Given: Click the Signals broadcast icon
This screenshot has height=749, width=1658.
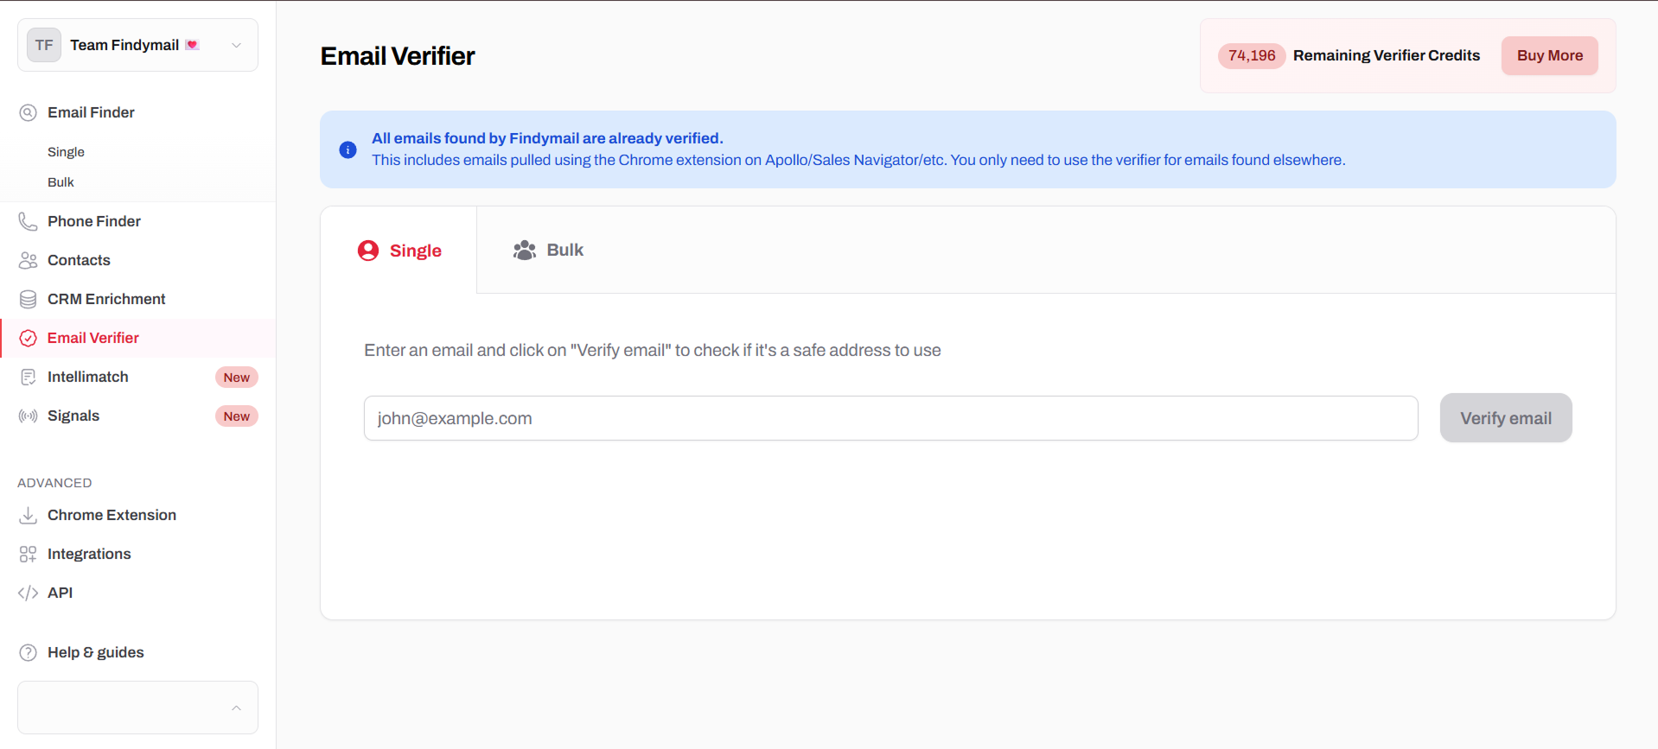Looking at the screenshot, I should click(x=29, y=416).
